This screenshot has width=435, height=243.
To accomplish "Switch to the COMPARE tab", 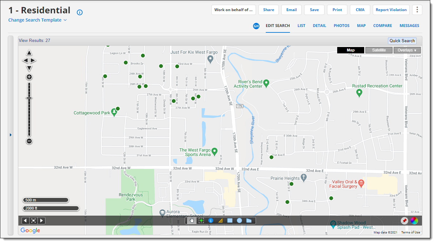I will [383, 26].
